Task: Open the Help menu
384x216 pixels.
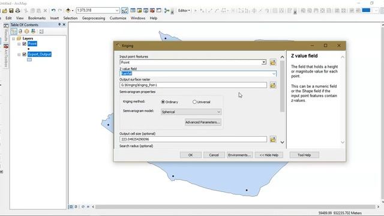Action: tap(154, 18)
